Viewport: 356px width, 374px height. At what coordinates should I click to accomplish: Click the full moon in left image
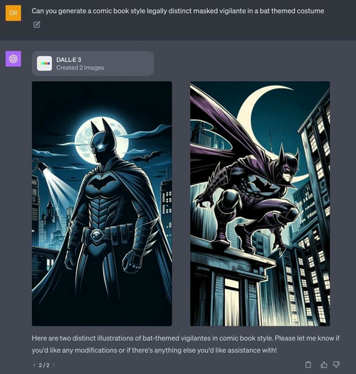point(102,142)
